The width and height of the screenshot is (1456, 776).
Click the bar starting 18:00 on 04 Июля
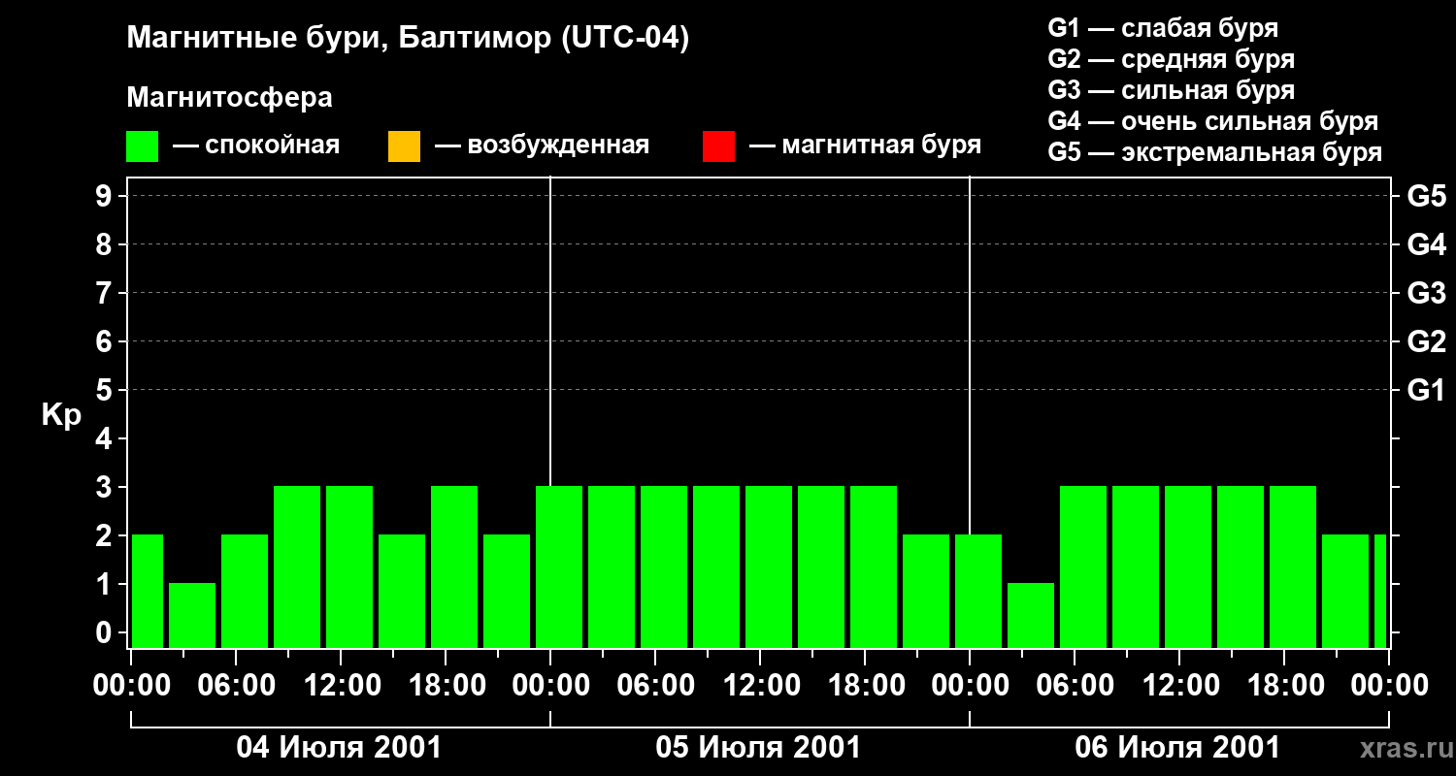(454, 566)
